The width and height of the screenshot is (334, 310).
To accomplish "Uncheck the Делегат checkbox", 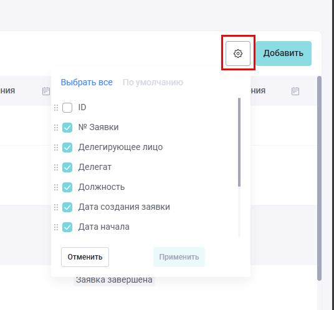I will 67,167.
